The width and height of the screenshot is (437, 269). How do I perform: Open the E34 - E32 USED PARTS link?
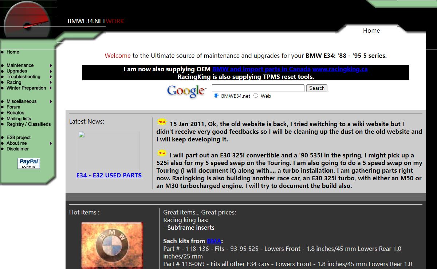click(x=109, y=175)
